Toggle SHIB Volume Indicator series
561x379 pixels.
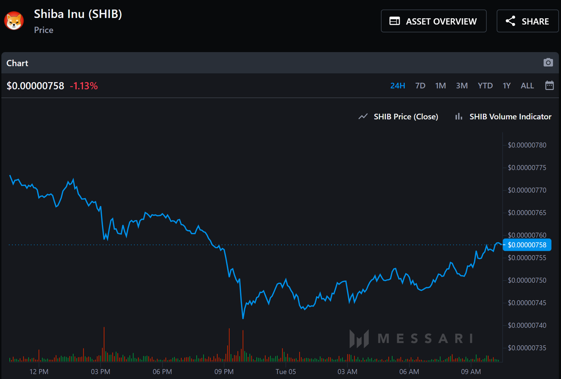(x=510, y=116)
